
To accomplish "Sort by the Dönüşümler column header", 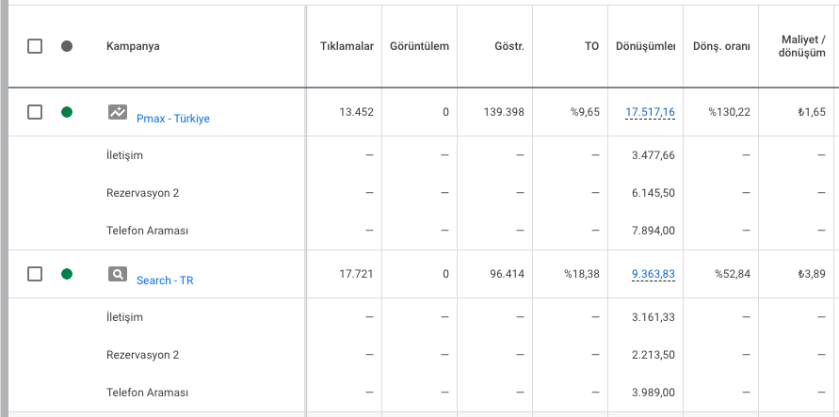I will coord(645,46).
